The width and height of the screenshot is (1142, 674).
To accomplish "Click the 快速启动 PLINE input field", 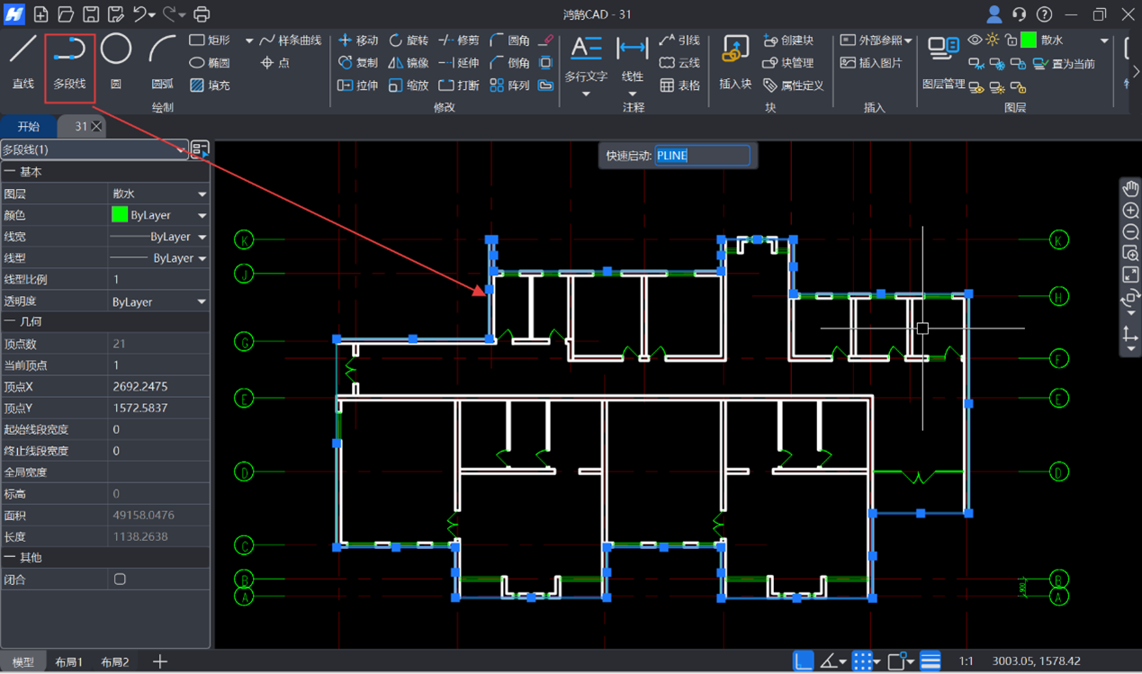I will (x=702, y=156).
